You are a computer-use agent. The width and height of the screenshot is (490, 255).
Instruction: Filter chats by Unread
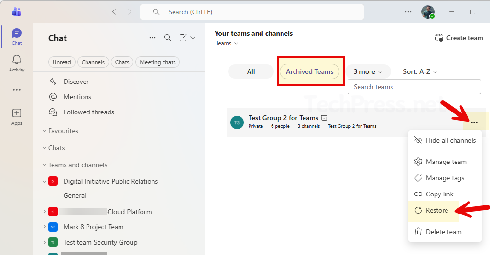62,62
